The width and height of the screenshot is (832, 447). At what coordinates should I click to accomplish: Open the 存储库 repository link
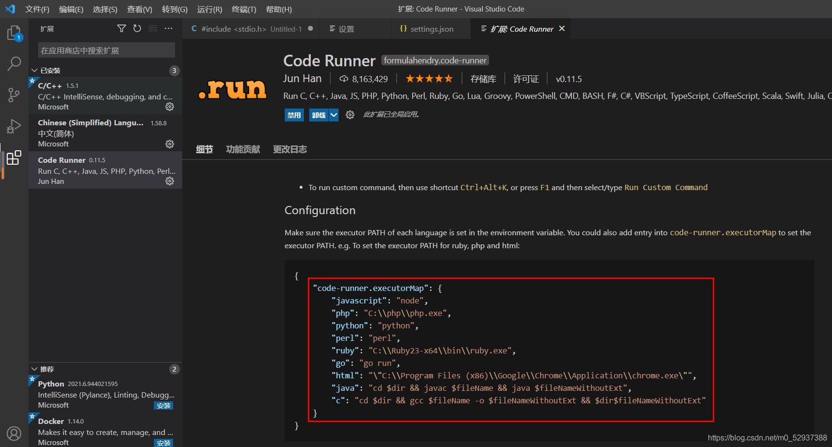pyautogui.click(x=483, y=79)
